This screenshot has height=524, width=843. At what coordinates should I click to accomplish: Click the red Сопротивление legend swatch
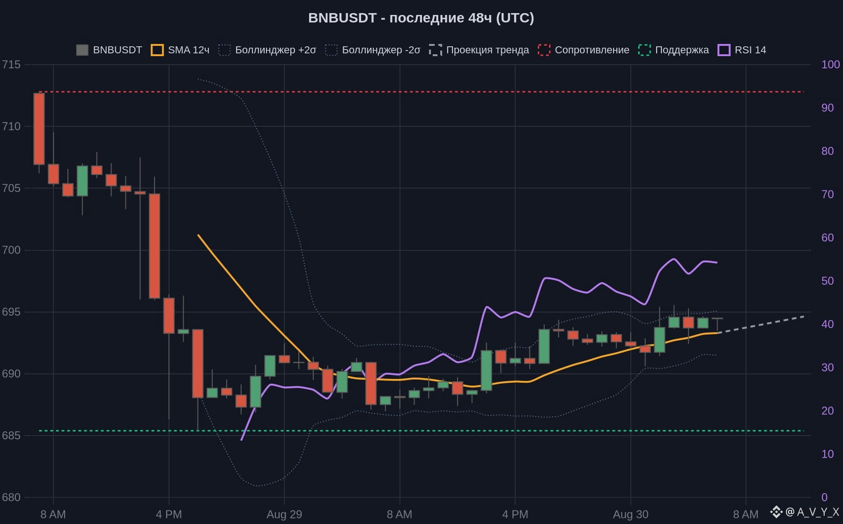(x=544, y=50)
